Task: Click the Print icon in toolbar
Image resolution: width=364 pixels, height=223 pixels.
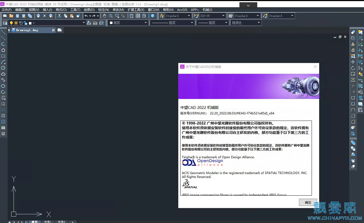Action: pos(38,16)
